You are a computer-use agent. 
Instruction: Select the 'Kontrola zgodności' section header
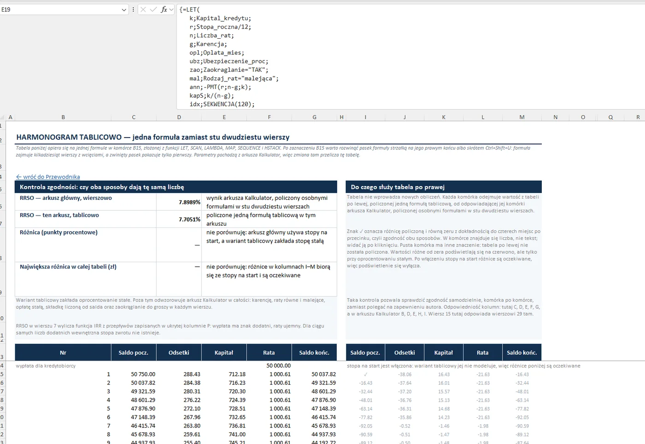point(176,187)
